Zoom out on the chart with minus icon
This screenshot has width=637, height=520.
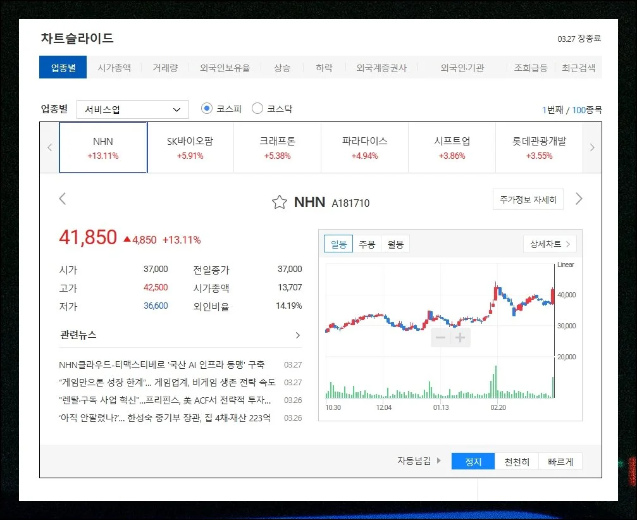(x=440, y=337)
